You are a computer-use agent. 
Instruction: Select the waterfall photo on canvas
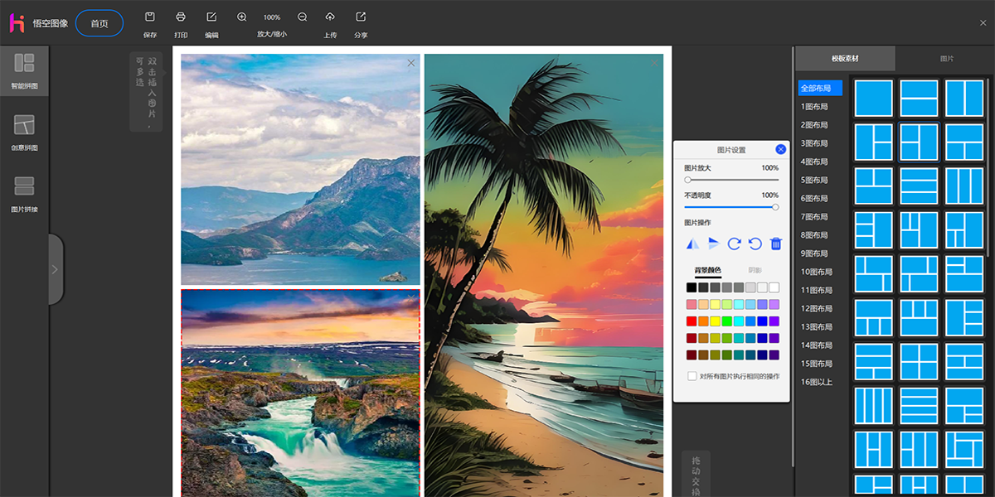click(x=300, y=393)
